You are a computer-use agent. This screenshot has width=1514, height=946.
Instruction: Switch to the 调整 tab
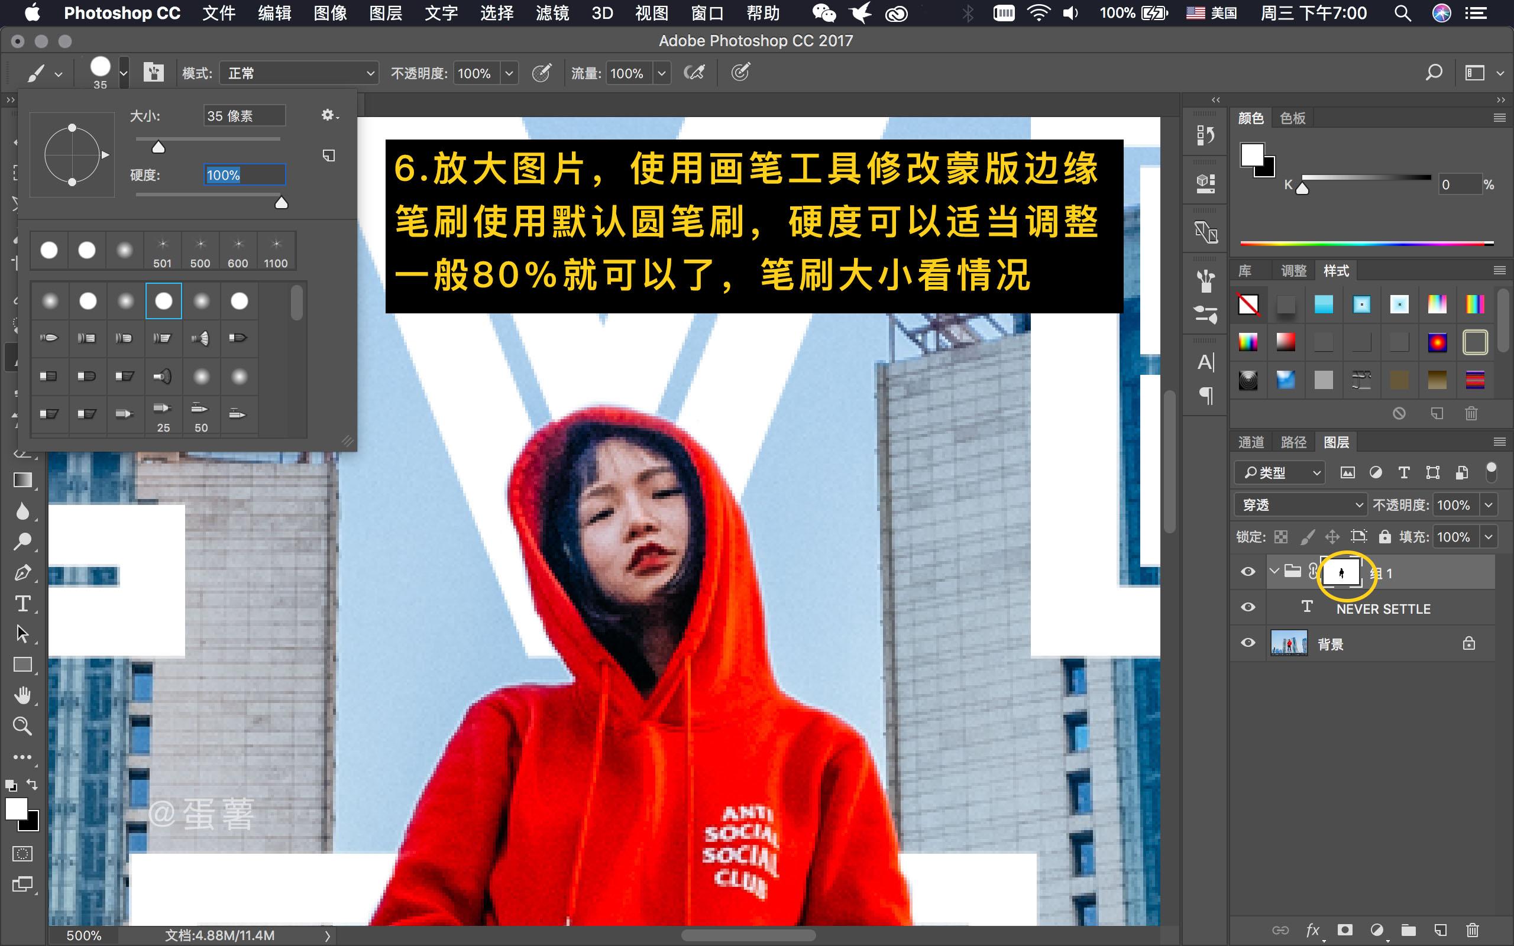pos(1294,271)
